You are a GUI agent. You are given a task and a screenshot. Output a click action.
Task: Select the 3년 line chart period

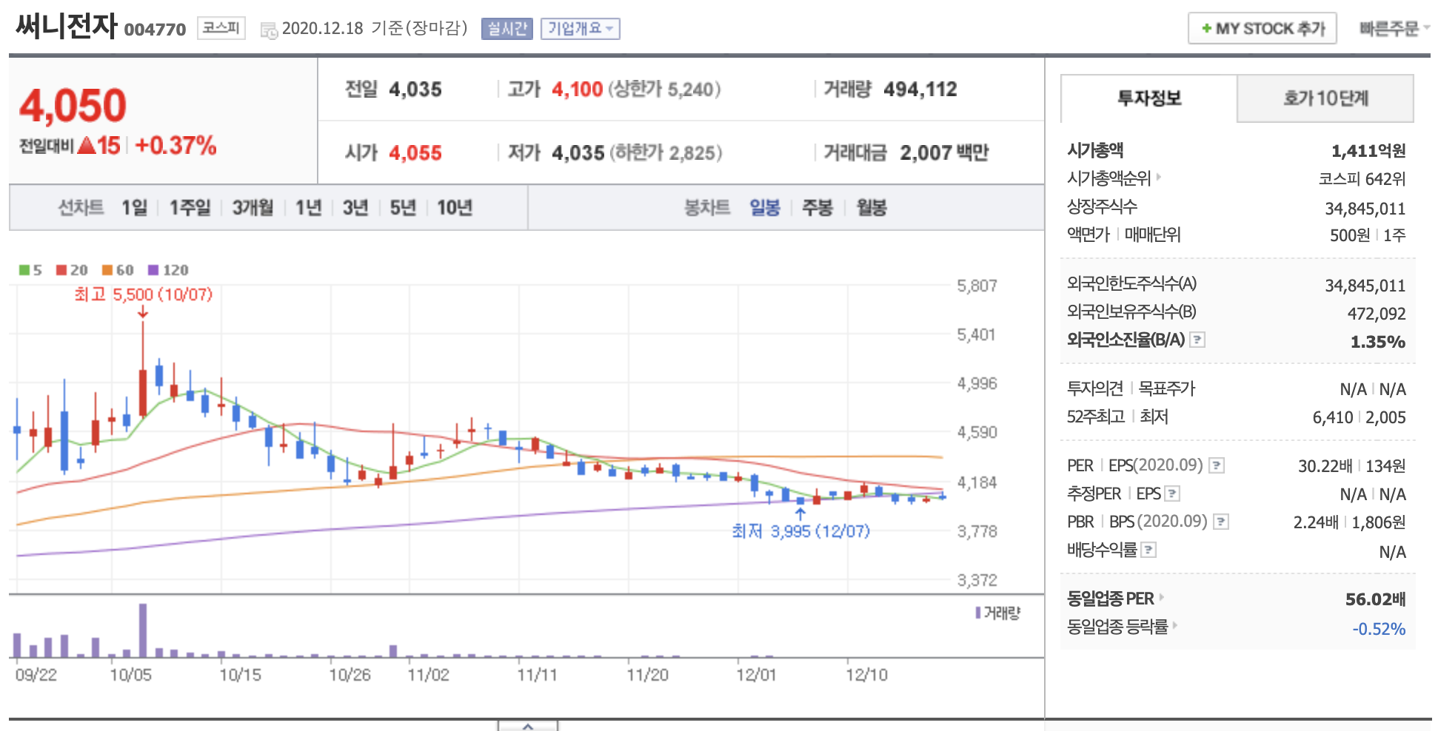pyautogui.click(x=355, y=208)
